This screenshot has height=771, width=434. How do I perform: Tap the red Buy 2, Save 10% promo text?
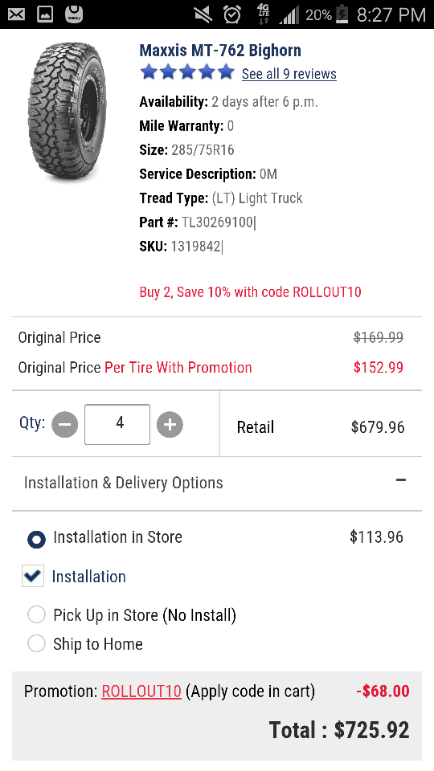251,292
